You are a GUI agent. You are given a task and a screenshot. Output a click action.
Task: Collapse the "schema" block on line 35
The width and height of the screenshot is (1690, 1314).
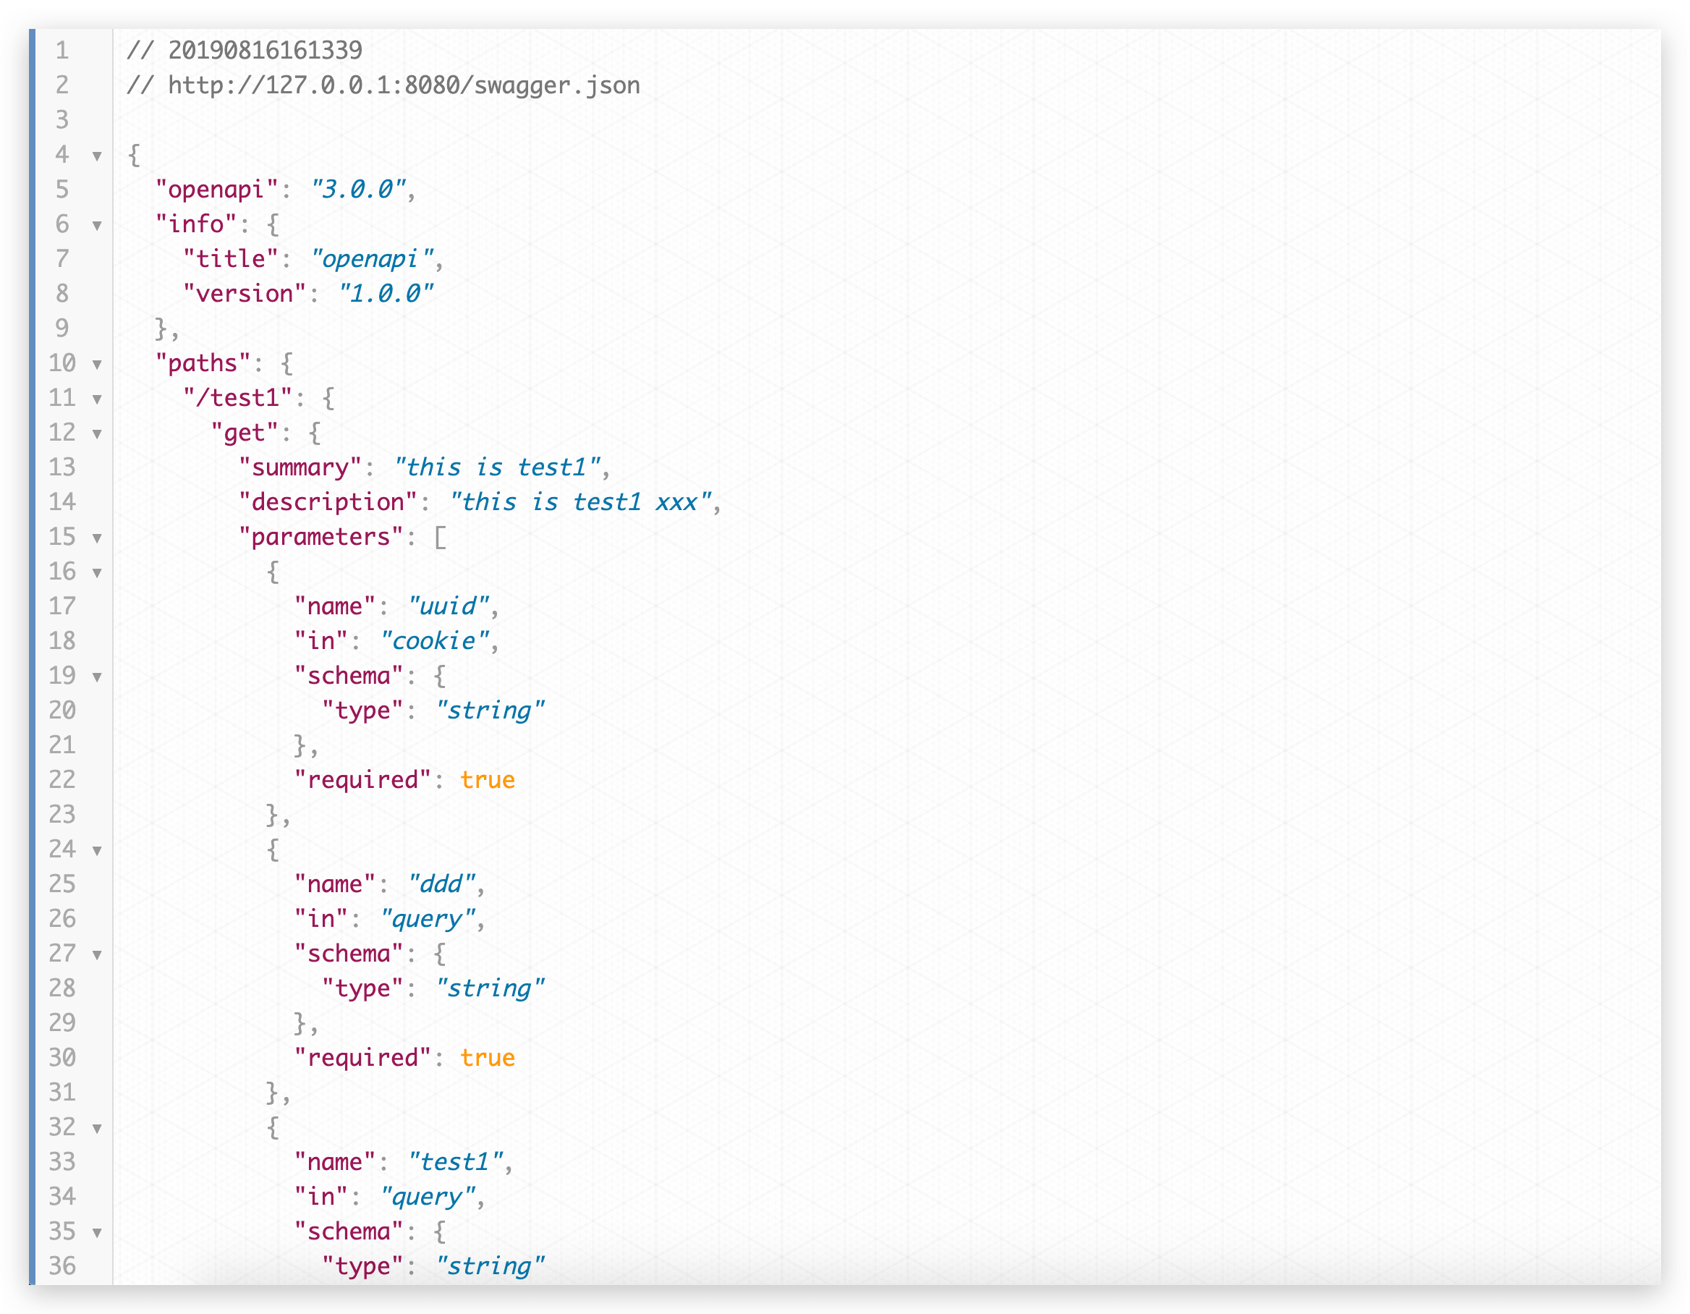coord(97,1233)
